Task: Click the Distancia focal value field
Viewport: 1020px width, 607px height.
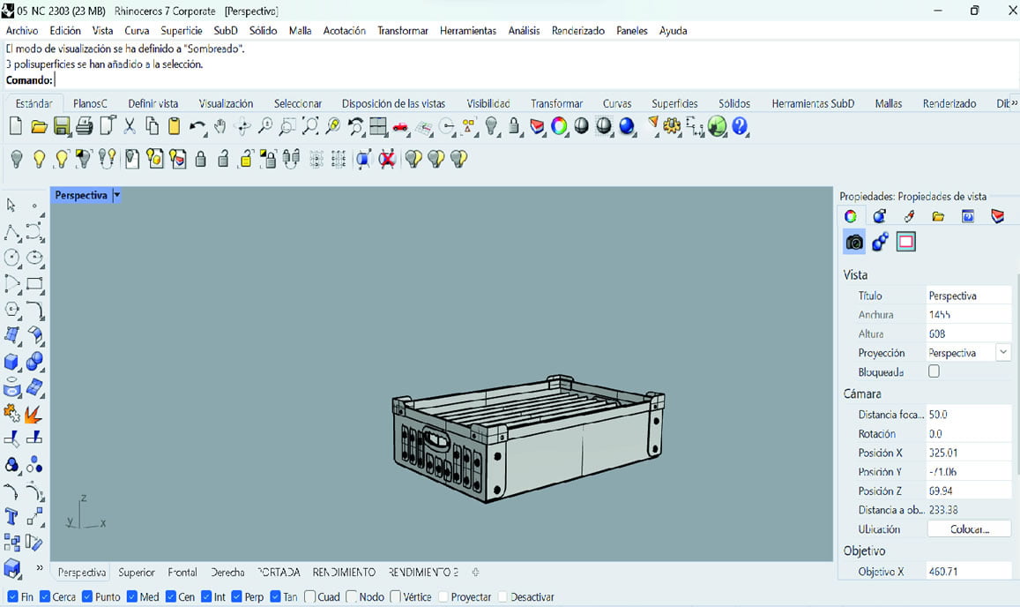Action: click(x=969, y=414)
